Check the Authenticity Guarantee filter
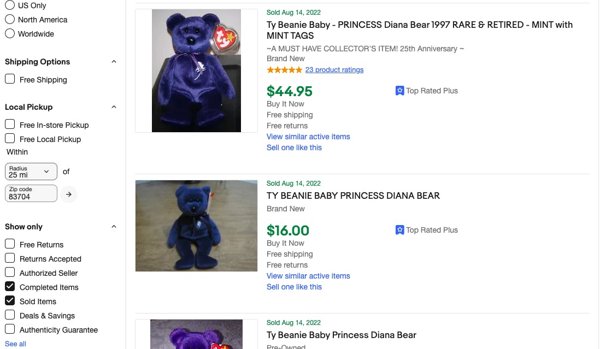Viewport: 606px width, 349px height. 10,329
